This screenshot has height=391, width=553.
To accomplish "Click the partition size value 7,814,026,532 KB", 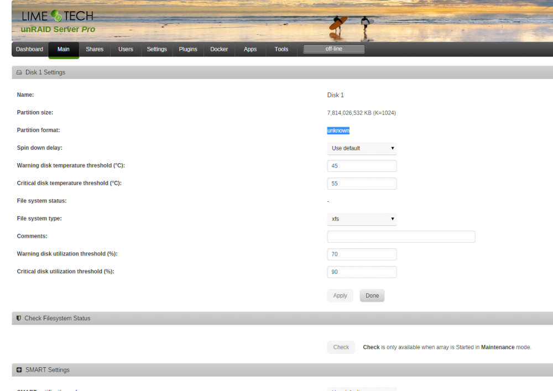I will pos(362,113).
